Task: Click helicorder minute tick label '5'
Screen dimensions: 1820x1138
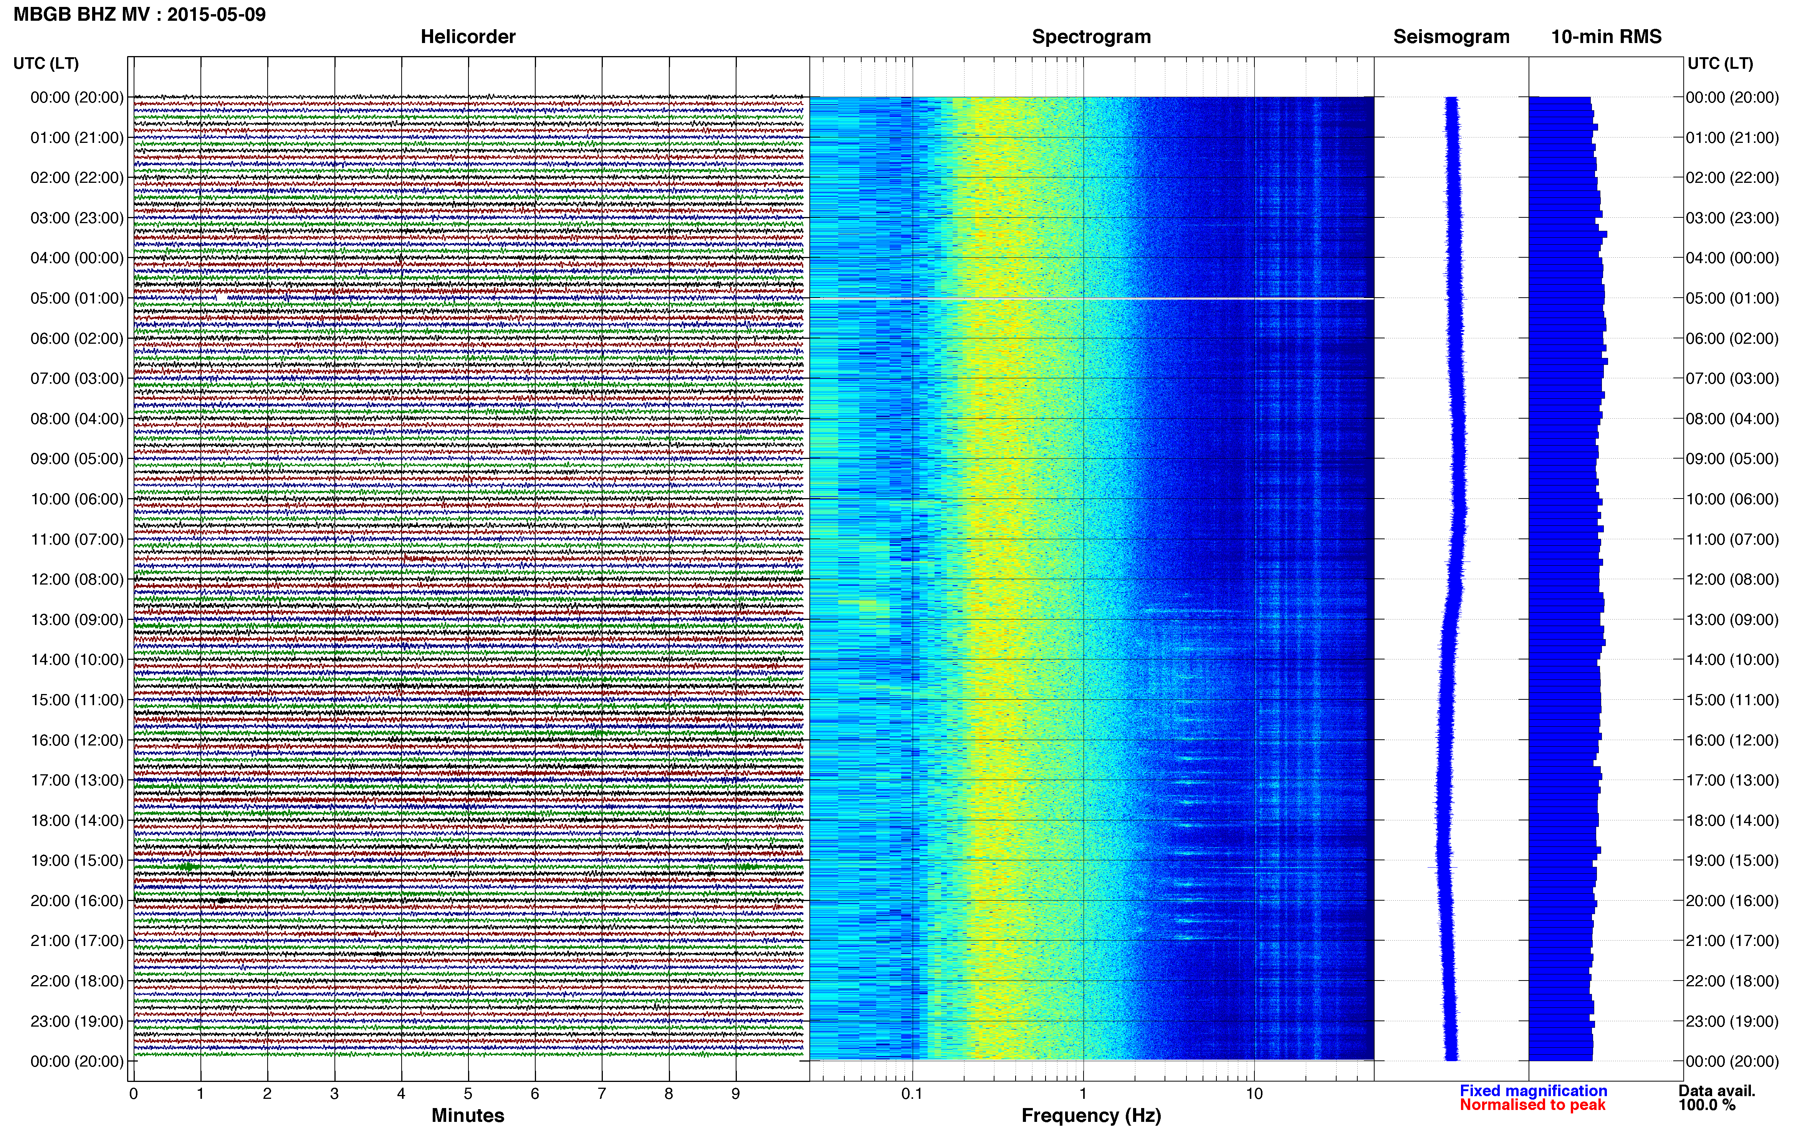Action: coord(468,1093)
